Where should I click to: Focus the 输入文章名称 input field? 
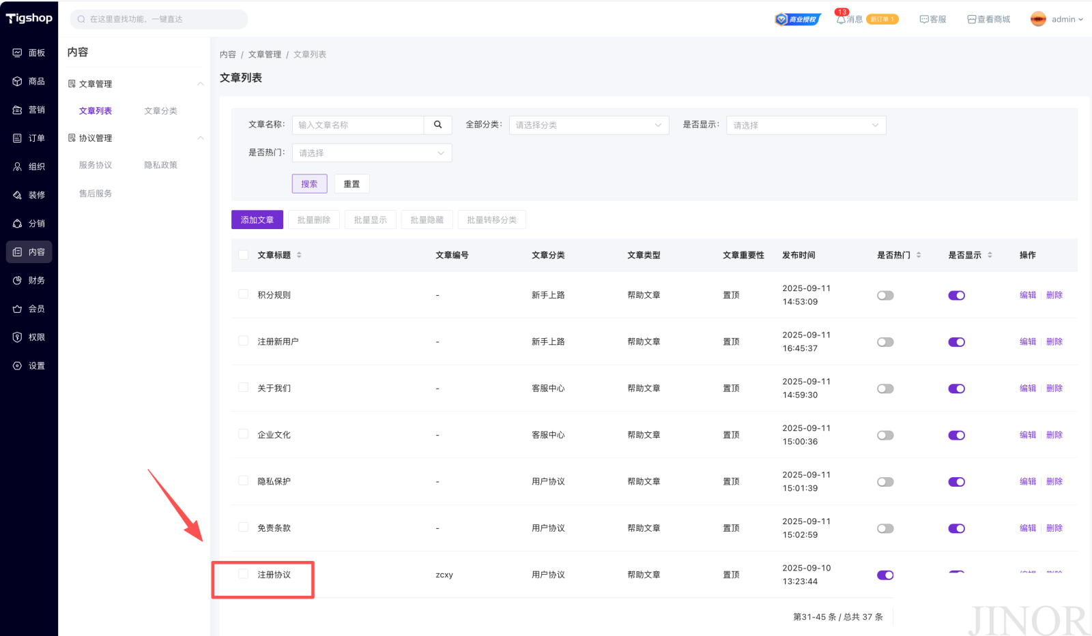(358, 125)
